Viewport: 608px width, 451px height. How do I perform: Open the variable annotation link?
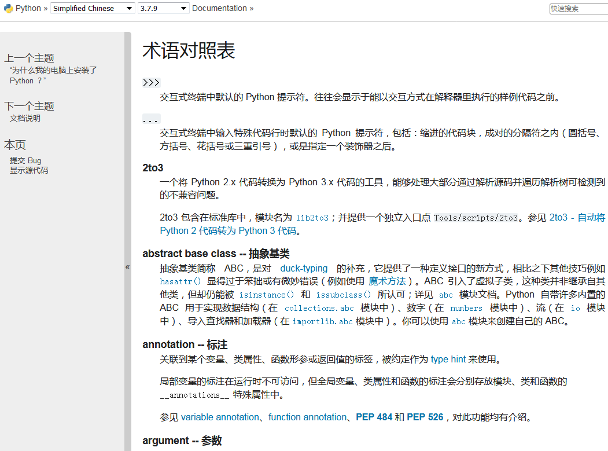click(220, 417)
